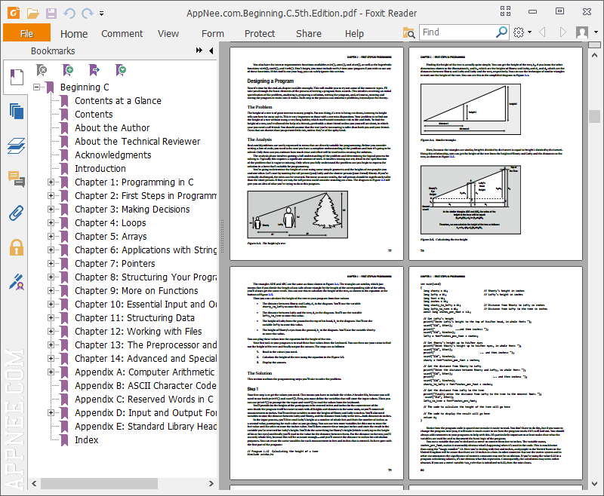The image size is (604, 496).
Task: Click the document scroll down arrow
Action: coord(594,484)
